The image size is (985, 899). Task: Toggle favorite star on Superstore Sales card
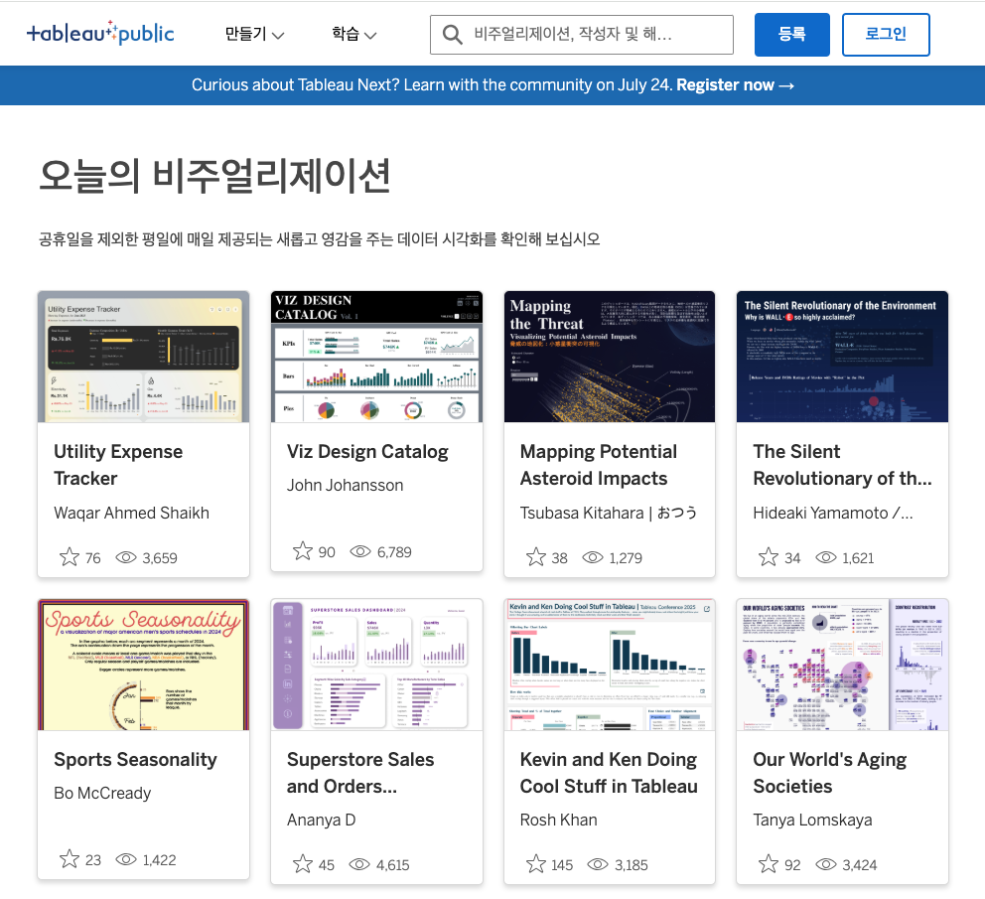[x=303, y=864]
